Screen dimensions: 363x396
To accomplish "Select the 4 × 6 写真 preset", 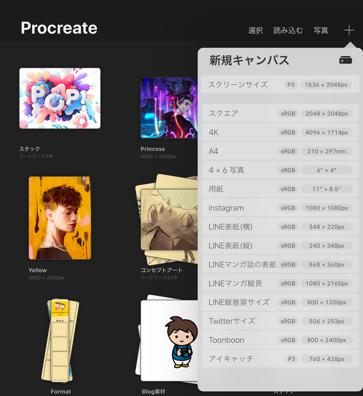I will 280,170.
